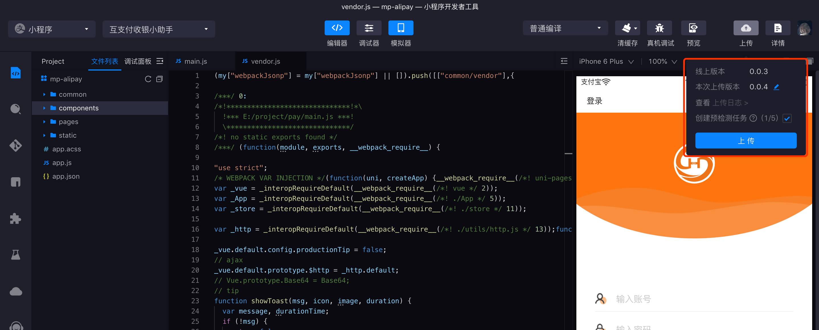The image size is (819, 330).
Task: Switch to the 调试面板 tab
Action: 138,61
